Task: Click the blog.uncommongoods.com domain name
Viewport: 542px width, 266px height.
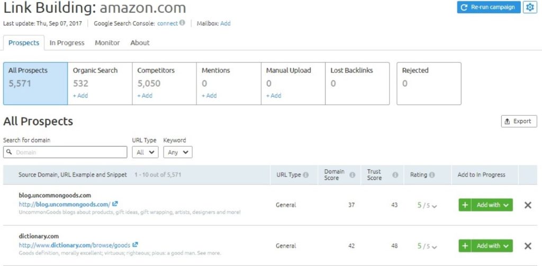Action: point(55,196)
